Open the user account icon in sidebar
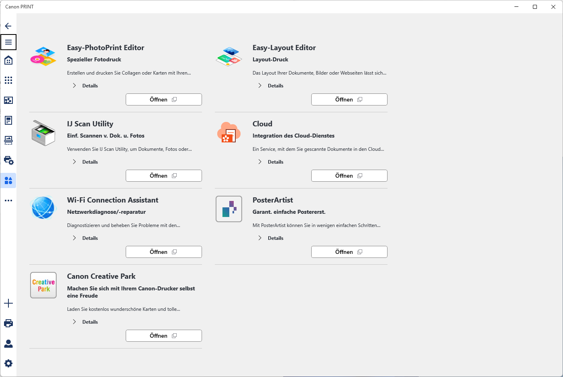This screenshot has width=563, height=377. 8,343
